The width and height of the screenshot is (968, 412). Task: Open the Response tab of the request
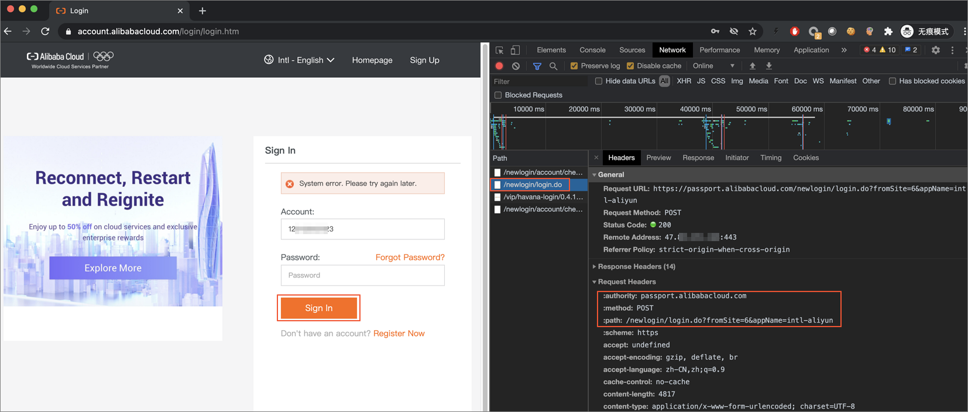pos(698,158)
